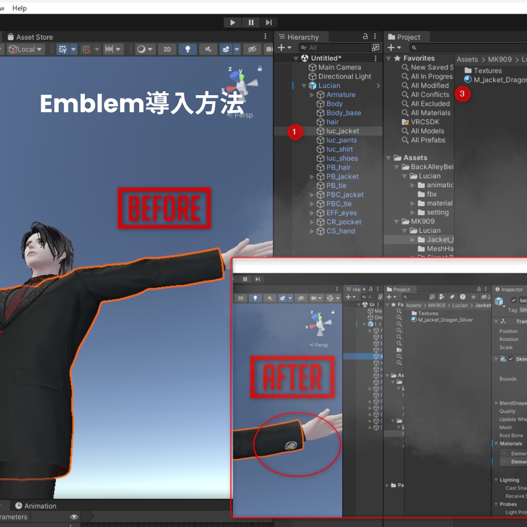Viewport: 527px width, 527px height.
Task: Open the Lucian prefab arrow
Action: [x=378, y=86]
